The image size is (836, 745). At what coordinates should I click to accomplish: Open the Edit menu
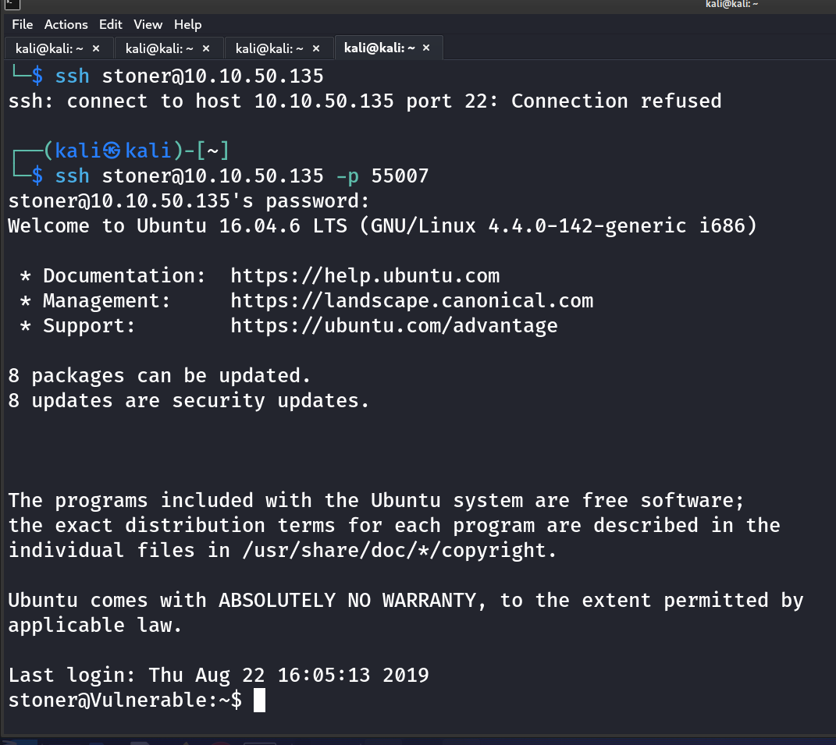[x=110, y=25]
